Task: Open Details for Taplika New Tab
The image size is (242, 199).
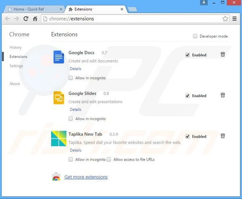Action: [75, 150]
